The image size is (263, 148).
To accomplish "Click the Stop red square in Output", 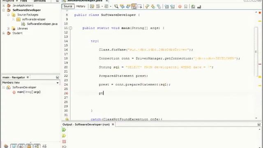I will 64,141.
